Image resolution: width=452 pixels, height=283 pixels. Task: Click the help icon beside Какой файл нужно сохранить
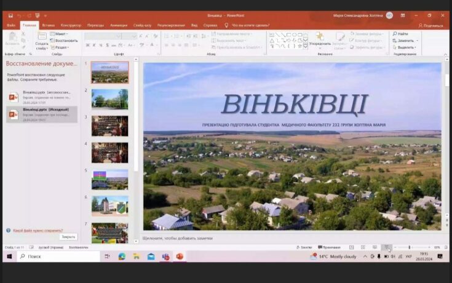(8, 230)
